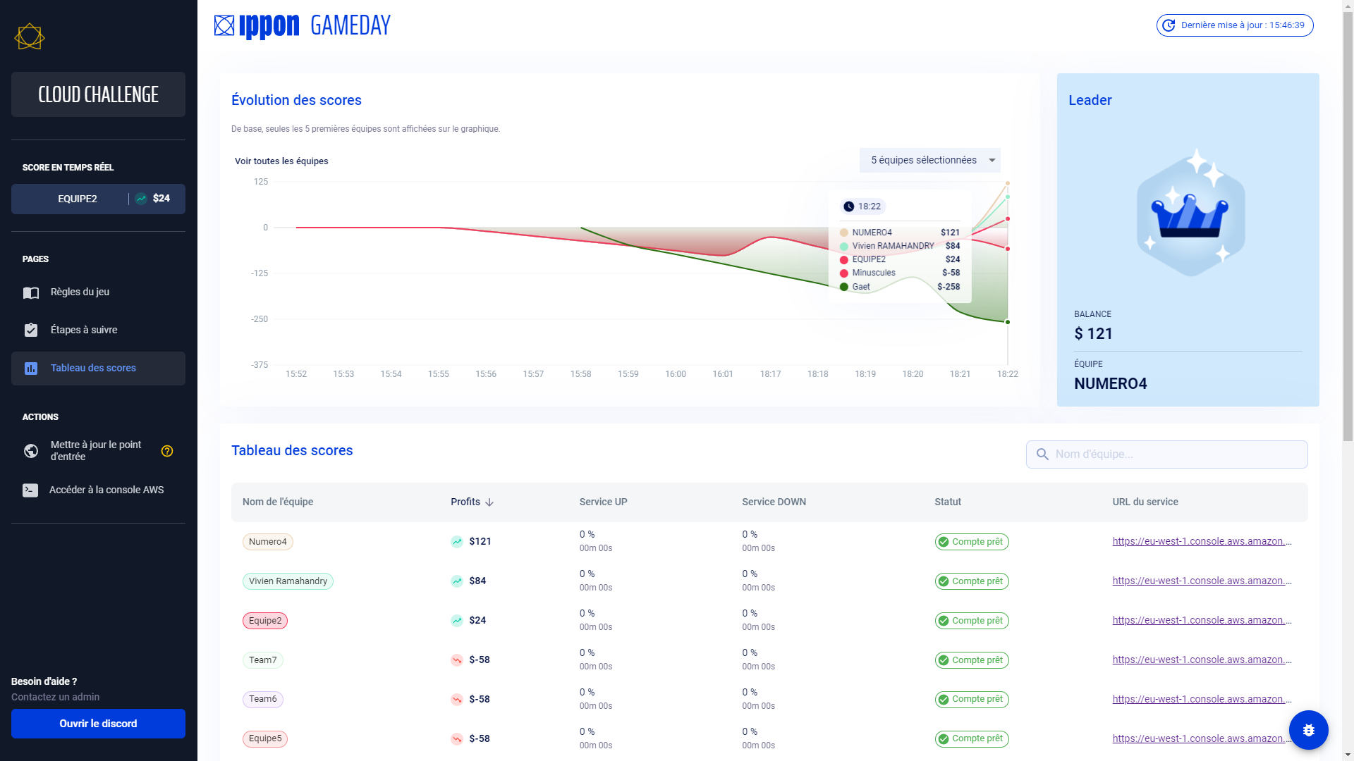Click the CLOUD CHALLENGE banner
Viewport: 1354px width, 761px height.
tap(98, 94)
